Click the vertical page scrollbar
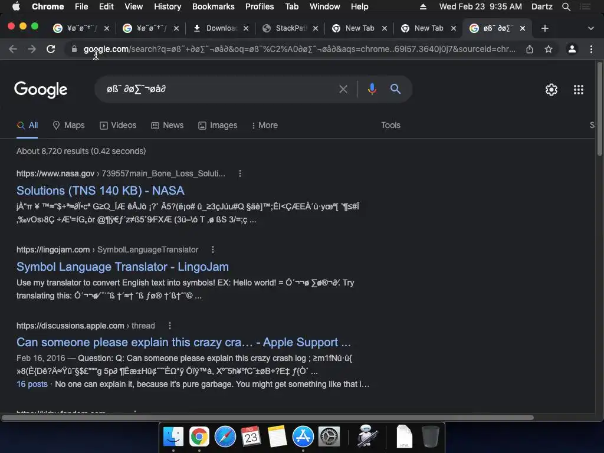Screen dimensions: 604x453 pos(599,109)
